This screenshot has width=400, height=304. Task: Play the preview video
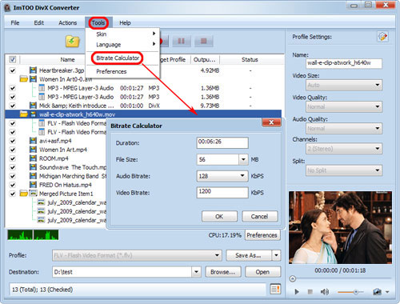coord(297,292)
